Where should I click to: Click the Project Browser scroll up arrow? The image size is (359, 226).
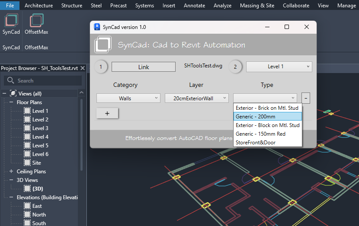click(x=81, y=92)
